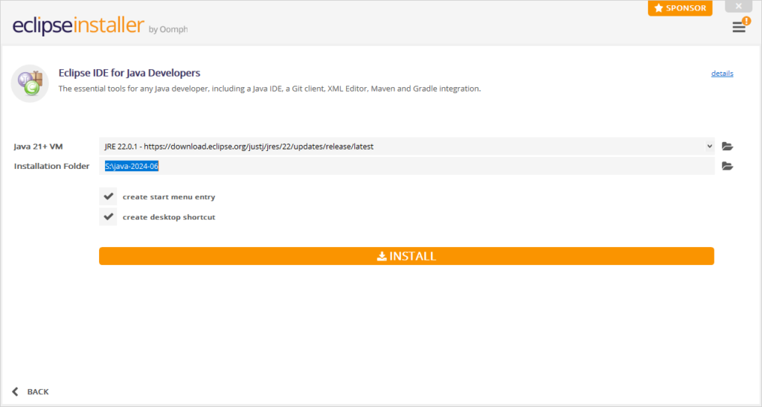
Task: Toggle create desktop shortcut checkbox
Action: [109, 217]
